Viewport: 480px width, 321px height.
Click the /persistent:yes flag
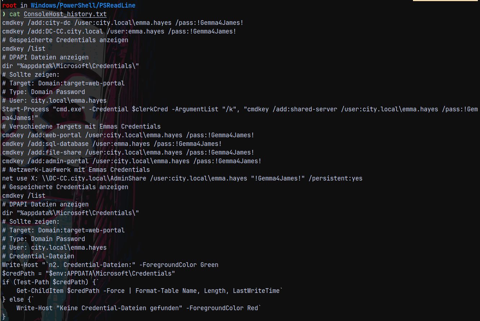(335, 178)
